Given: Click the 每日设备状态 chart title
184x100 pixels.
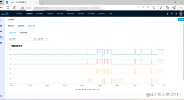Looking at the screenshot, I should [x=17, y=46].
